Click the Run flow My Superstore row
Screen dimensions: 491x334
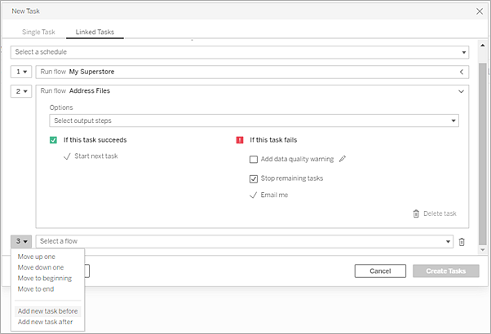(252, 72)
